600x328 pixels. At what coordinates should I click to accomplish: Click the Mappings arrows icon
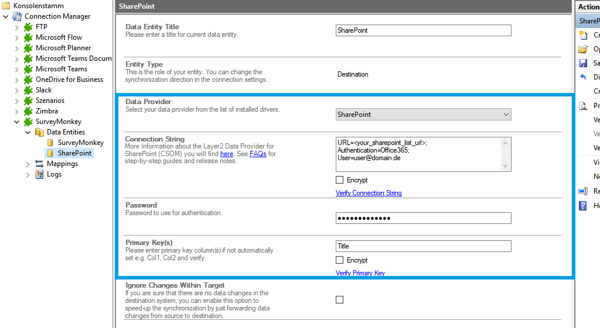(39, 164)
